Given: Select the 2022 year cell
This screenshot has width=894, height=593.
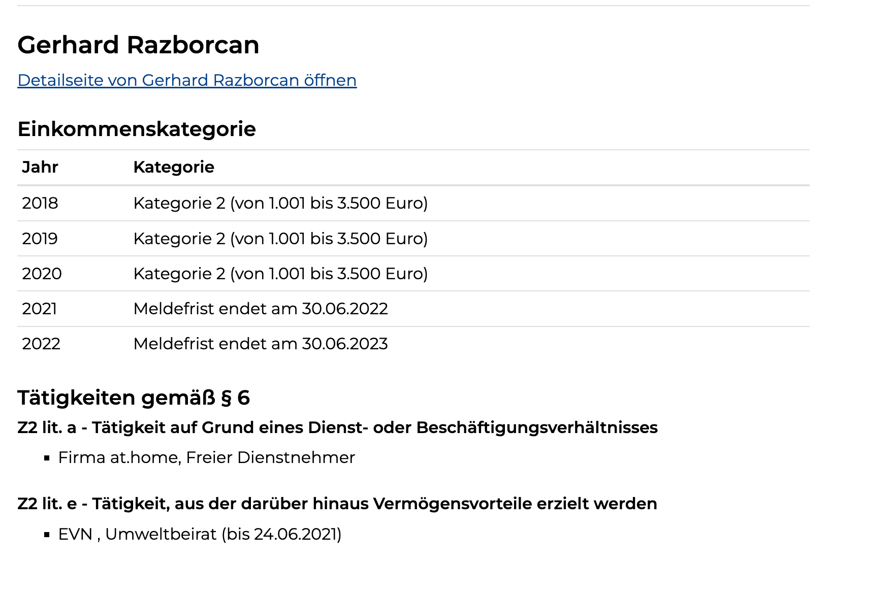Looking at the screenshot, I should [x=41, y=344].
